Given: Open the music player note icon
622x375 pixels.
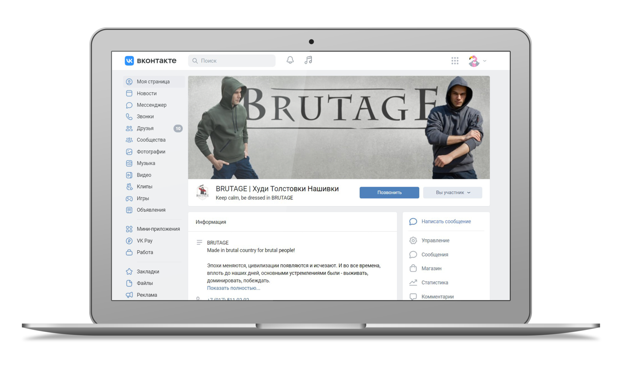Looking at the screenshot, I should coord(308,60).
